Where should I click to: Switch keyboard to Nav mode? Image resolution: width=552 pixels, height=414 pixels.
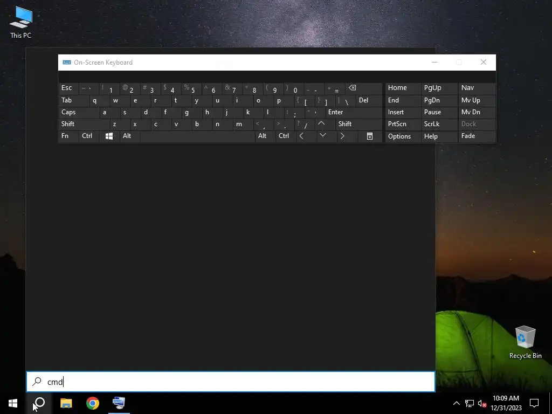(477, 88)
